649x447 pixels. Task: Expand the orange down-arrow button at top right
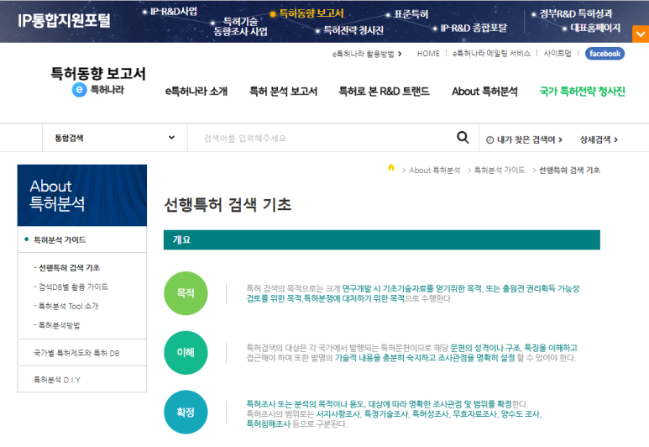pyautogui.click(x=641, y=34)
